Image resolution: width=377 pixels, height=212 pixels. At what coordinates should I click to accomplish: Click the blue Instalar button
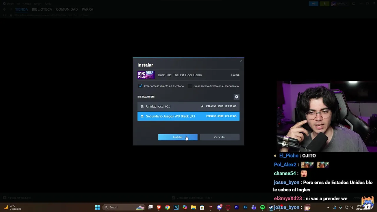click(178, 137)
